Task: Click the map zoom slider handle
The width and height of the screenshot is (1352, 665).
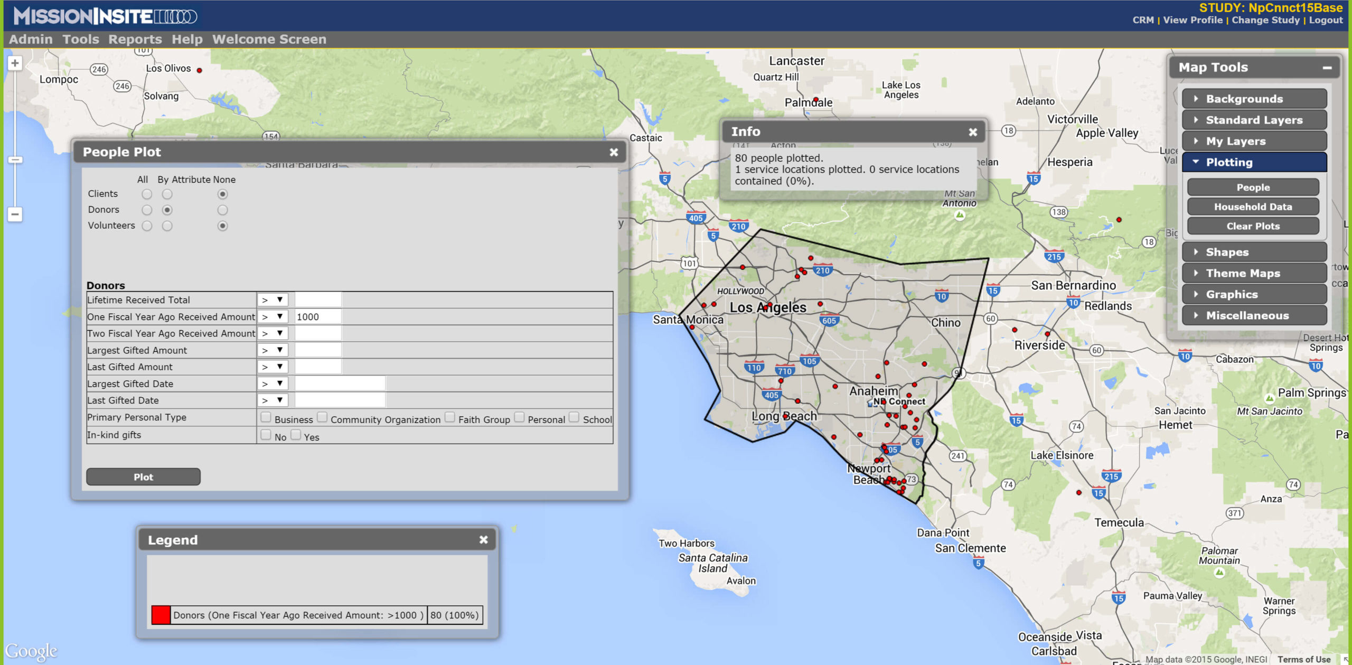Action: click(x=15, y=160)
